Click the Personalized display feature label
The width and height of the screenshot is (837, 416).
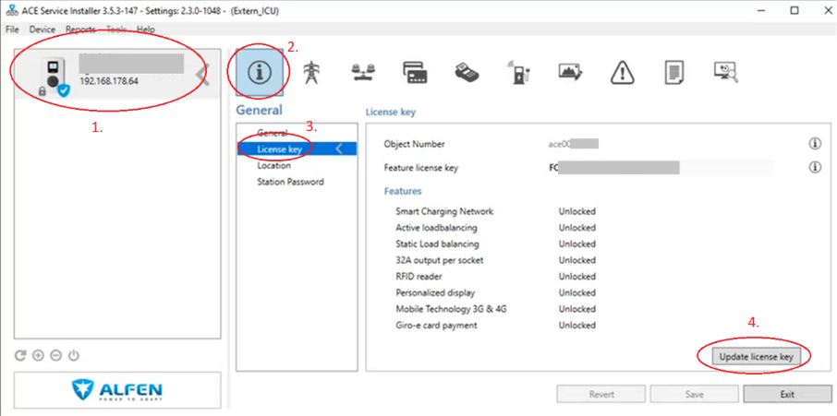(x=435, y=292)
